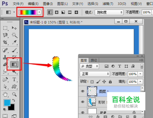Select the Eyedropper tool
This screenshot has height=118, width=153.
[x=14, y=42]
